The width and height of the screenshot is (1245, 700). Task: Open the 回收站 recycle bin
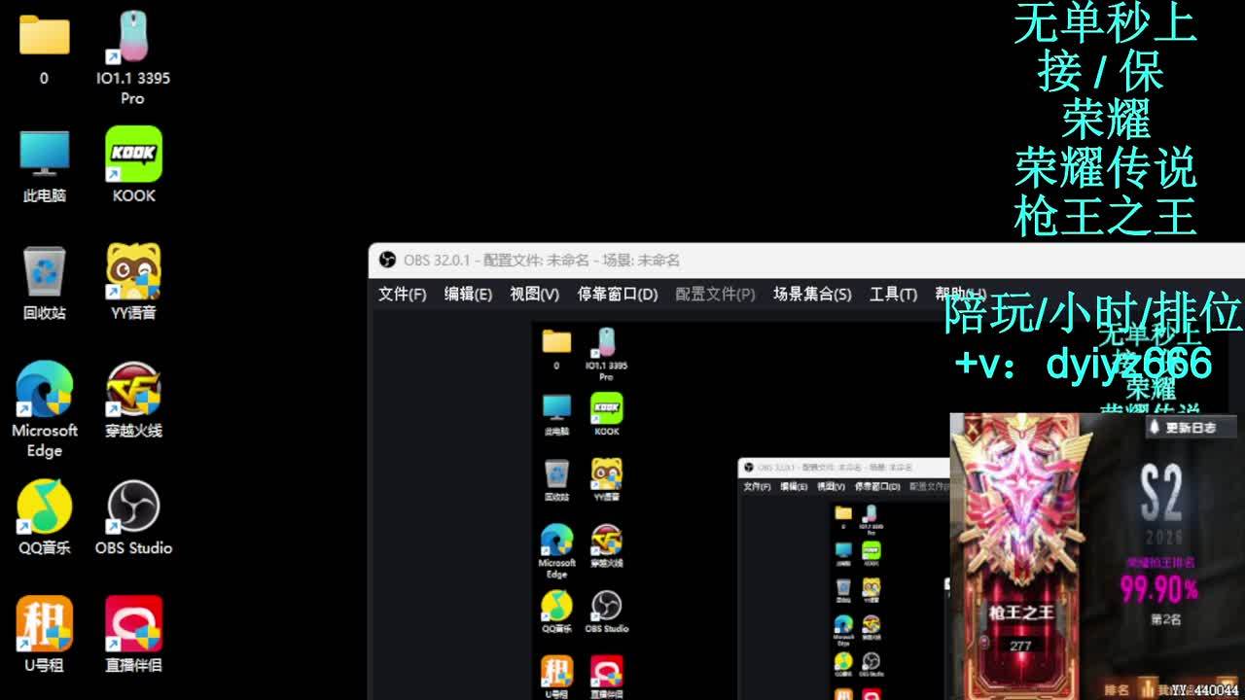click(44, 272)
